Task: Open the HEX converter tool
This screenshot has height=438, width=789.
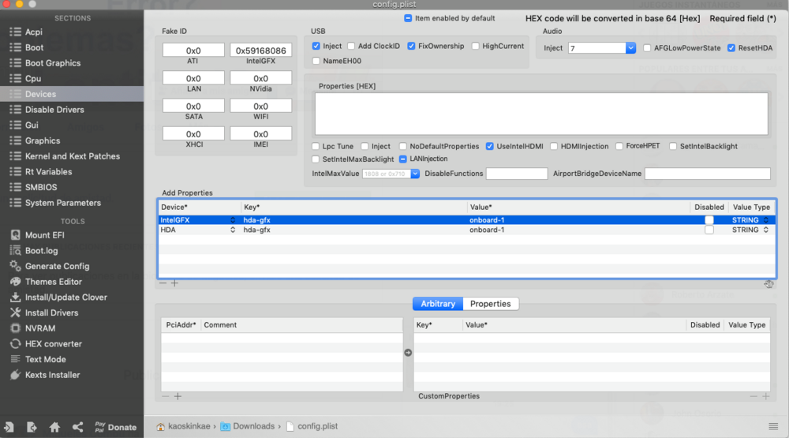Action: [x=53, y=344]
